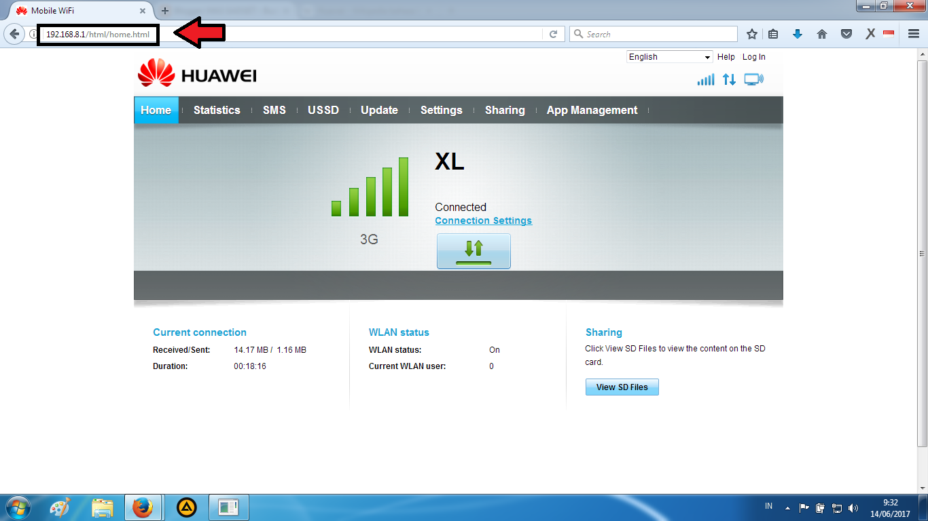
Task: Switch to the Statistics tab
Action: (217, 110)
